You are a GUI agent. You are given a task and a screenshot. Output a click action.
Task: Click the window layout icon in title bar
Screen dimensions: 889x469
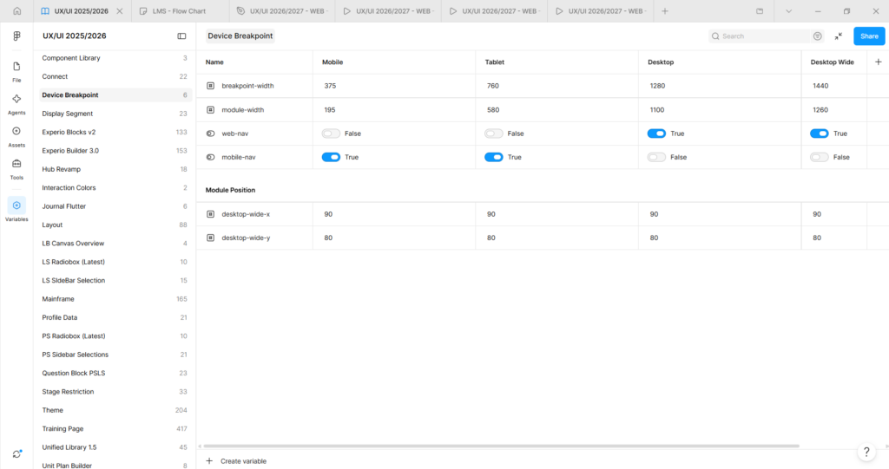760,10
